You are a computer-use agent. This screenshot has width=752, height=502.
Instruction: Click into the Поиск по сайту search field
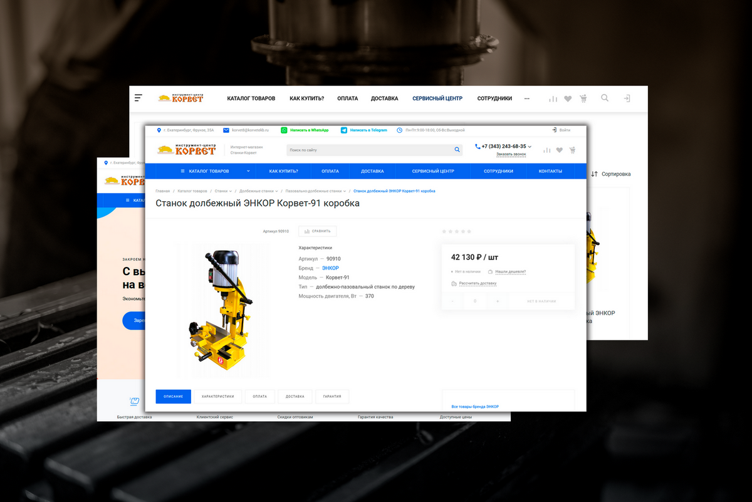[x=370, y=150]
